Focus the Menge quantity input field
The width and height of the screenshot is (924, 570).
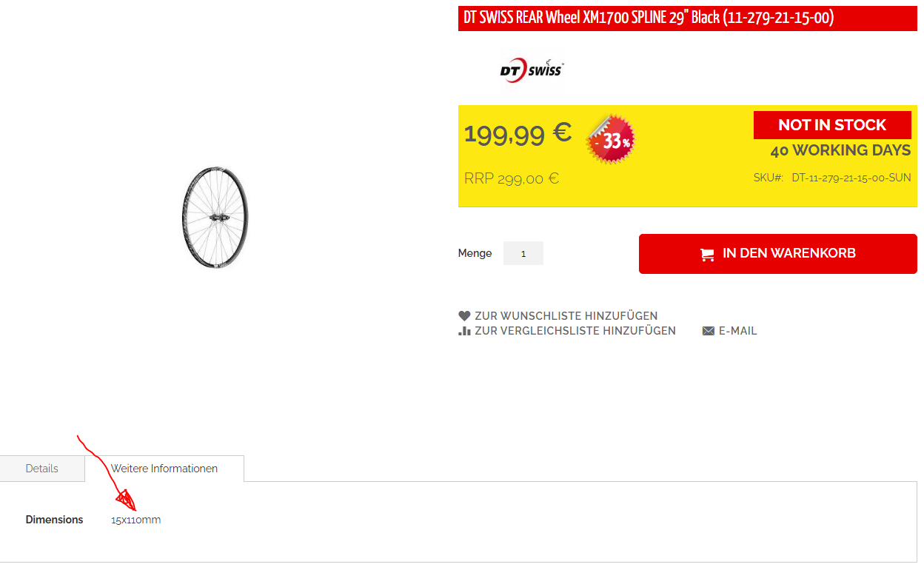[523, 253]
